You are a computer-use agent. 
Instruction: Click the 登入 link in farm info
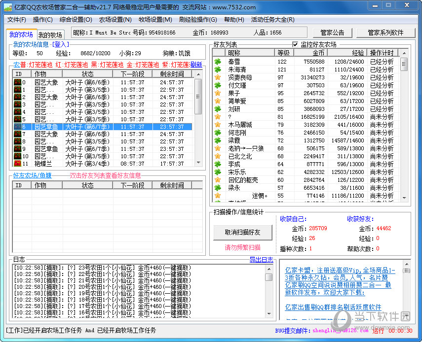point(60,44)
